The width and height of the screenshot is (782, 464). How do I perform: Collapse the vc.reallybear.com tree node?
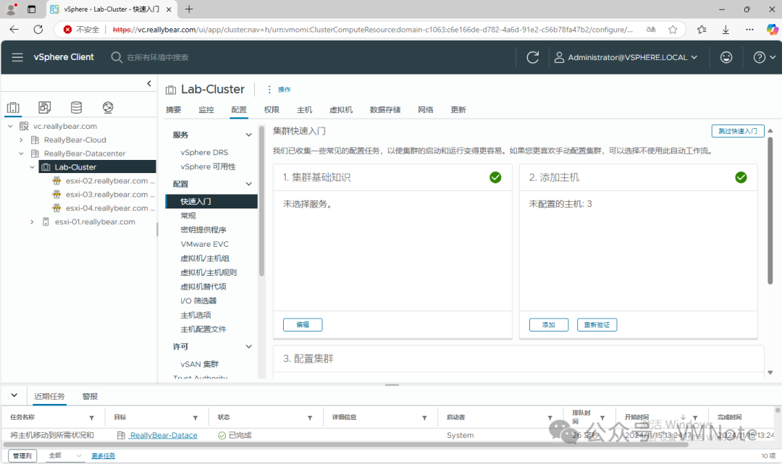pos(10,126)
